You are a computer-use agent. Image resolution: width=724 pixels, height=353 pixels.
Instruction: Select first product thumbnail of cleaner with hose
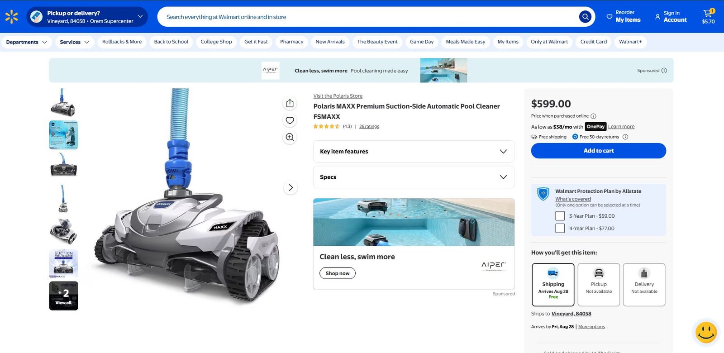[x=63, y=103]
